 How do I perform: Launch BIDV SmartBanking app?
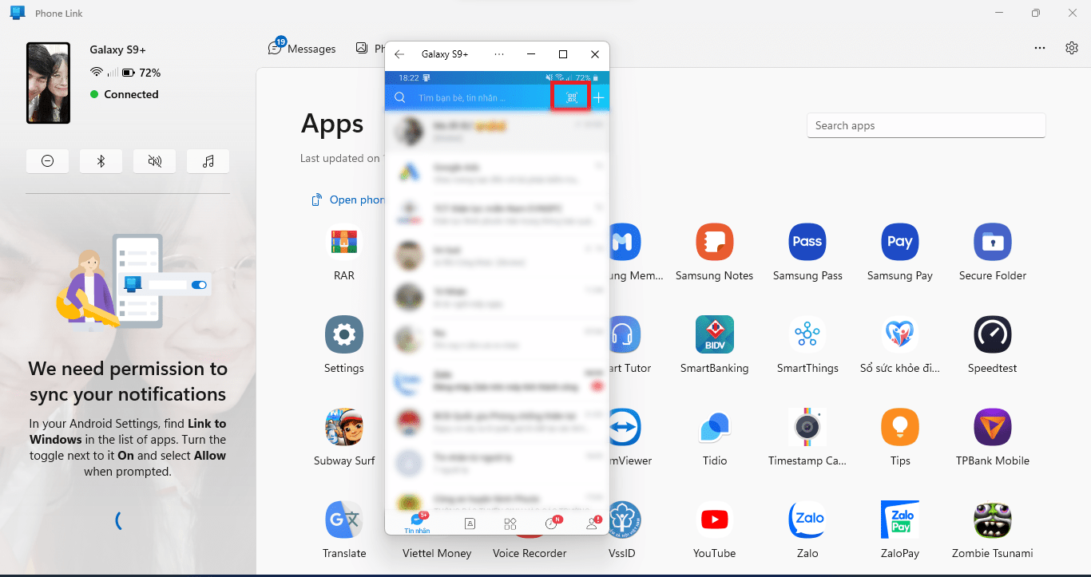(x=715, y=334)
